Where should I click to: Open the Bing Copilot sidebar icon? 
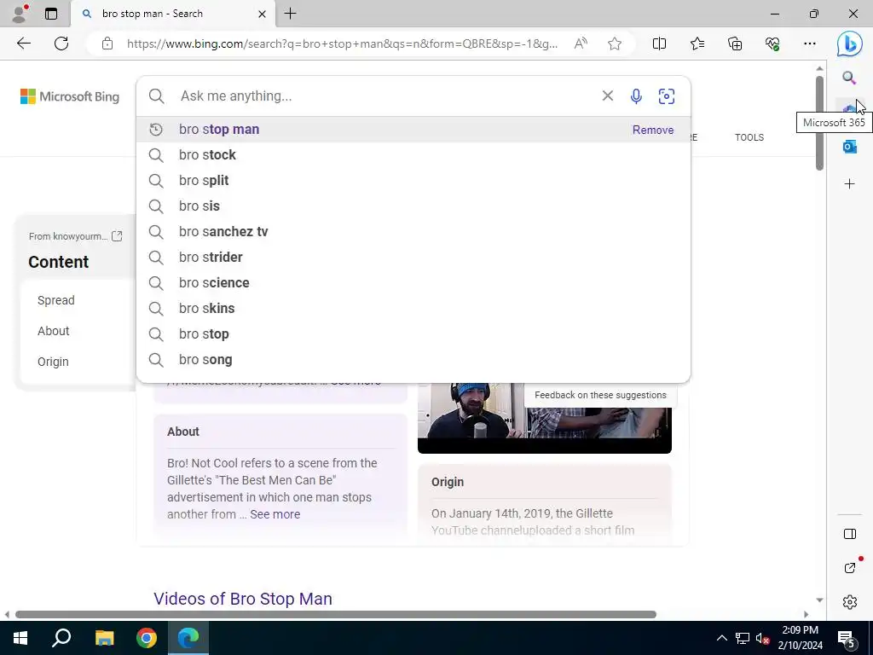click(850, 43)
